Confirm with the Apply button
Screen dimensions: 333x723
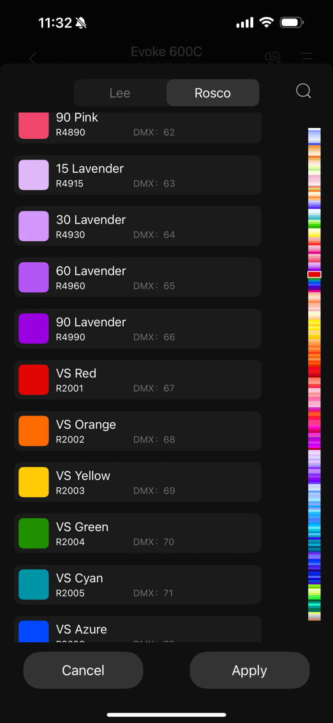(249, 670)
